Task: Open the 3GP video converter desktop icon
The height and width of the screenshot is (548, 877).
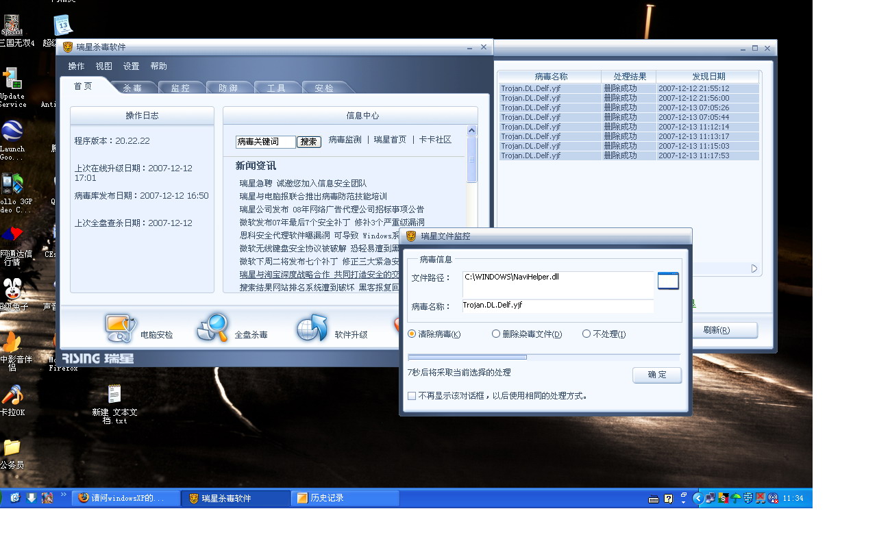Action: (x=12, y=184)
